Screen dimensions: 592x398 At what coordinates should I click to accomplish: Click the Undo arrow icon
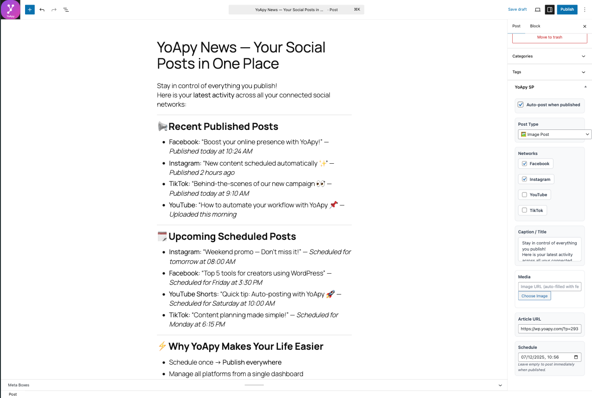42,9
